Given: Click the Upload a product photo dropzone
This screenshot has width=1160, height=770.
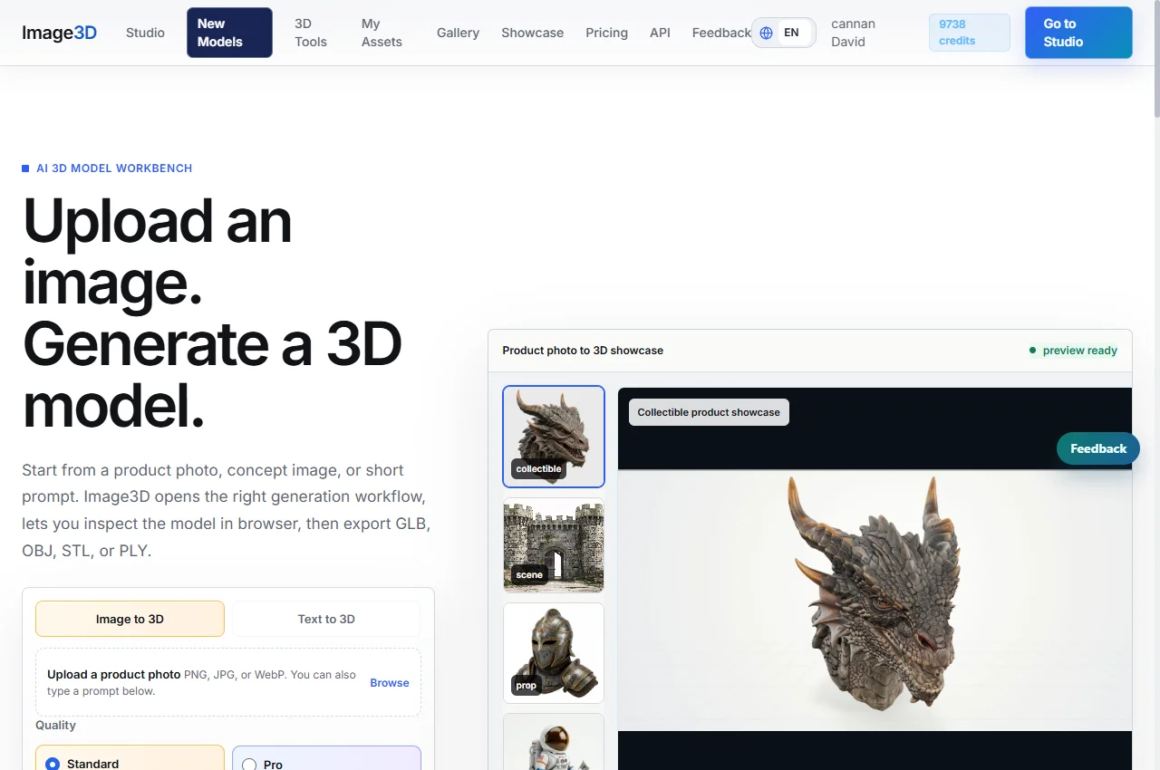Looking at the screenshot, I should click(x=228, y=682).
